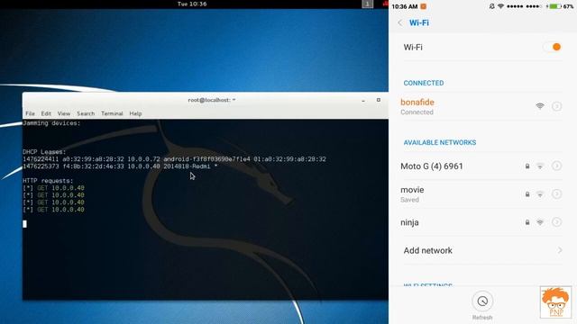Open details arrow for movie network
Image resolution: width=577 pixels, height=324 pixels.
pyautogui.click(x=557, y=194)
